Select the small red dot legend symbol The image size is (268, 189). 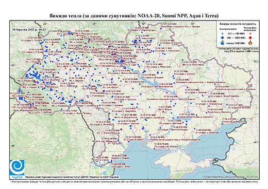click(250, 33)
